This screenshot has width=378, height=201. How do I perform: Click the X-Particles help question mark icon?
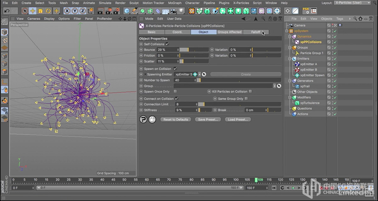click(x=143, y=119)
